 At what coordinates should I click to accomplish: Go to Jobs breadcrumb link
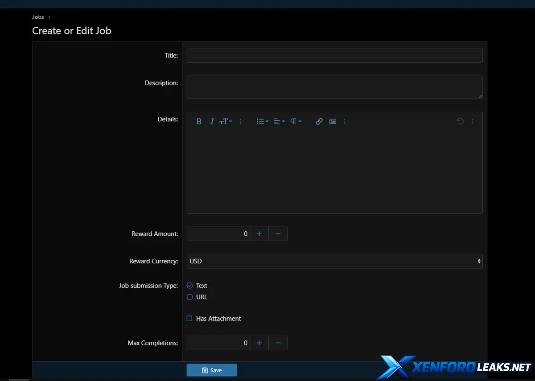click(38, 17)
